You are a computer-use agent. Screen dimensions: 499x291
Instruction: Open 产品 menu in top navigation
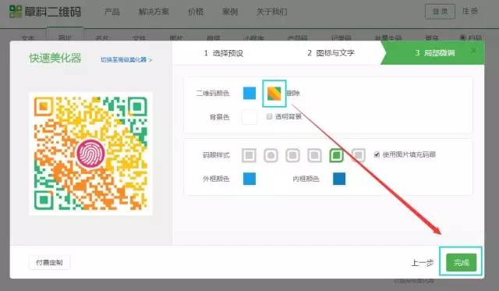click(x=112, y=12)
